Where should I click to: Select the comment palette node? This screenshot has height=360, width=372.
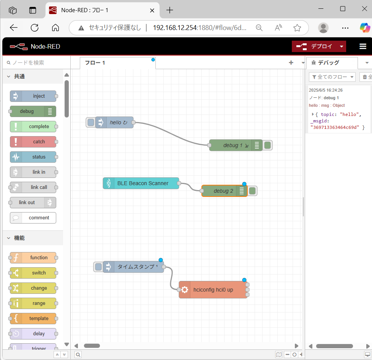tap(33, 217)
